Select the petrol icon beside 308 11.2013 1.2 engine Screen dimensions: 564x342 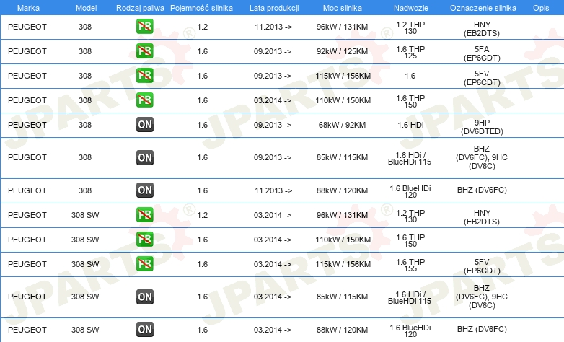tap(144, 27)
